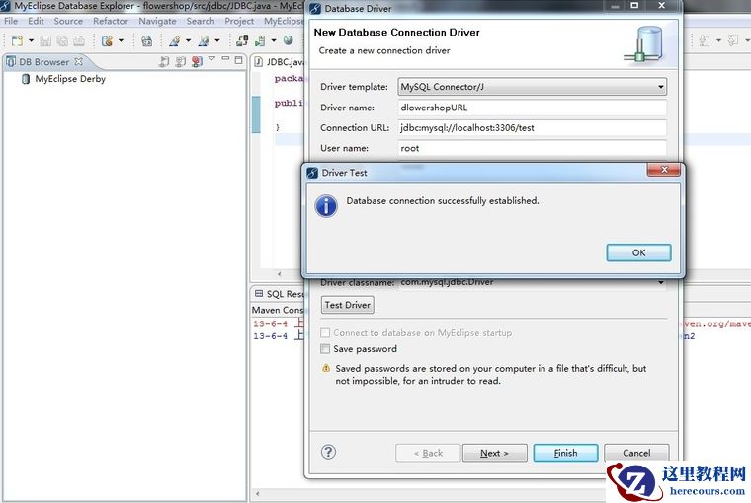This screenshot has width=751, height=503.
Task: Open the New wizard dropdown arrow
Action: 32,41
